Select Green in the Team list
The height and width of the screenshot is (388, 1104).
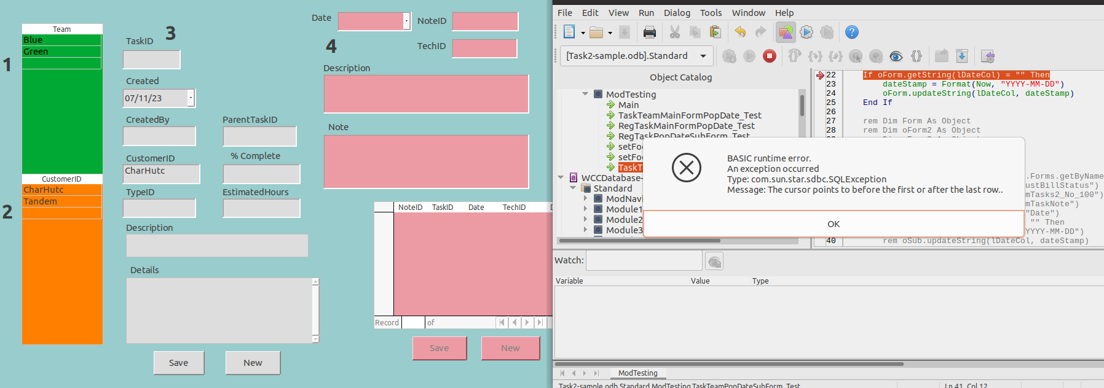pos(61,52)
